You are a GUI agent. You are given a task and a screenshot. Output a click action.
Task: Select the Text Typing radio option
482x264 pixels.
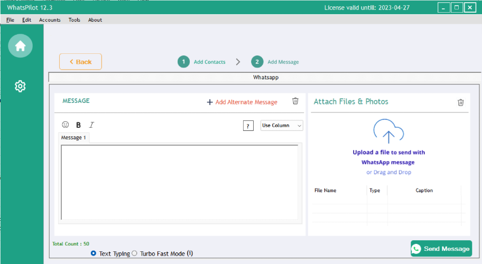pyautogui.click(x=94, y=253)
